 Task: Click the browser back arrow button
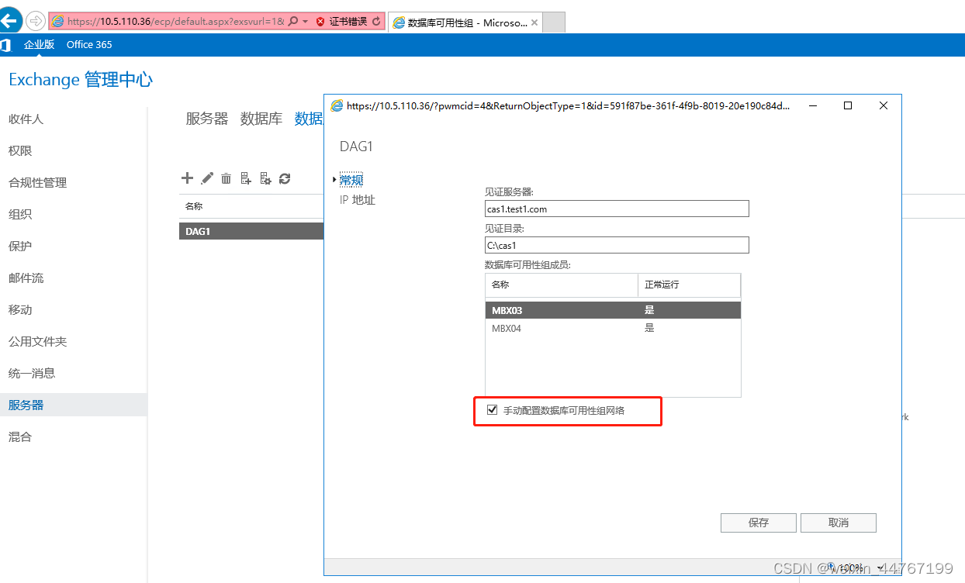[11, 20]
